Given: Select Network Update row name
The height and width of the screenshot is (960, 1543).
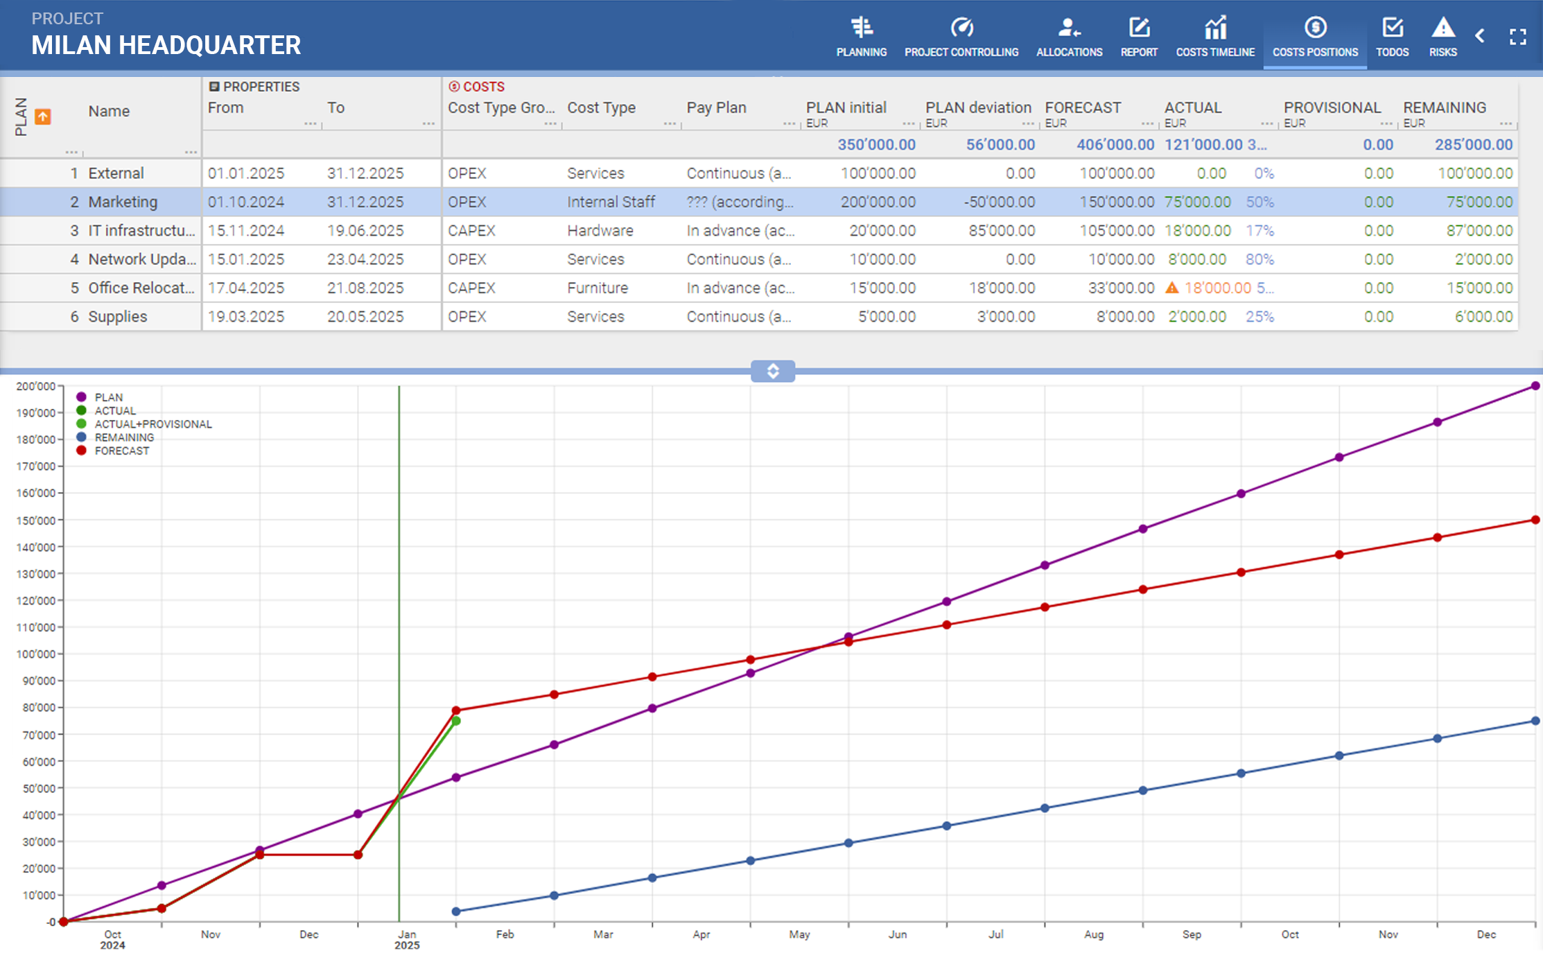Looking at the screenshot, I should click(142, 259).
